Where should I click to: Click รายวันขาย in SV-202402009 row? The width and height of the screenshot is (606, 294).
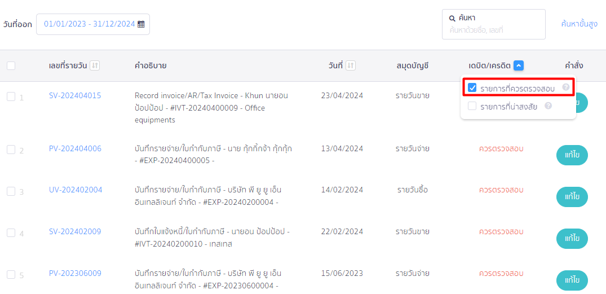click(413, 232)
